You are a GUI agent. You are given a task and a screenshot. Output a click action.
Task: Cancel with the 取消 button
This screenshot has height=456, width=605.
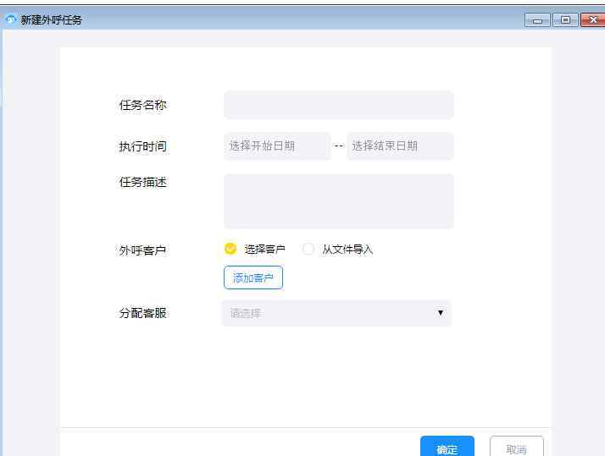click(x=516, y=448)
